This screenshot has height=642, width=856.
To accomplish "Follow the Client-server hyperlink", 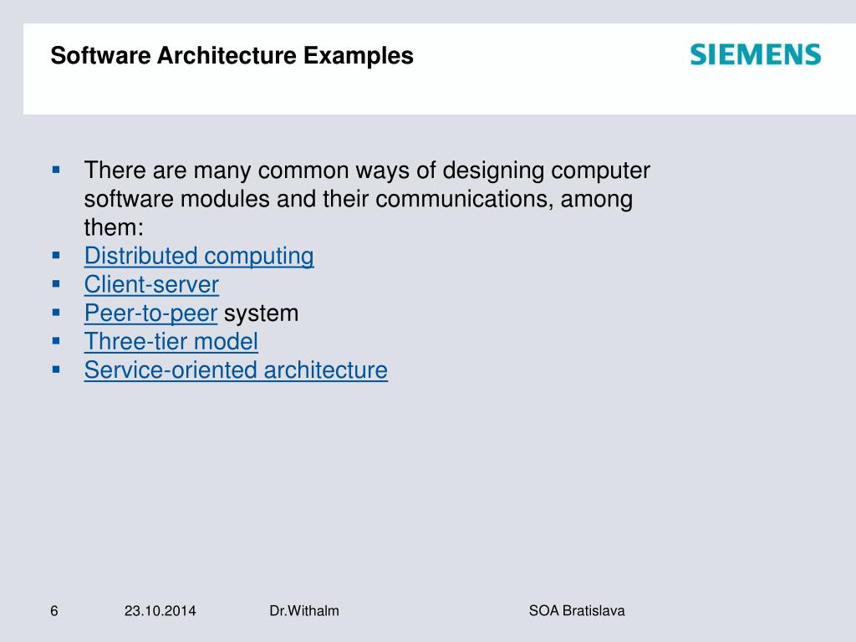I will [x=151, y=285].
